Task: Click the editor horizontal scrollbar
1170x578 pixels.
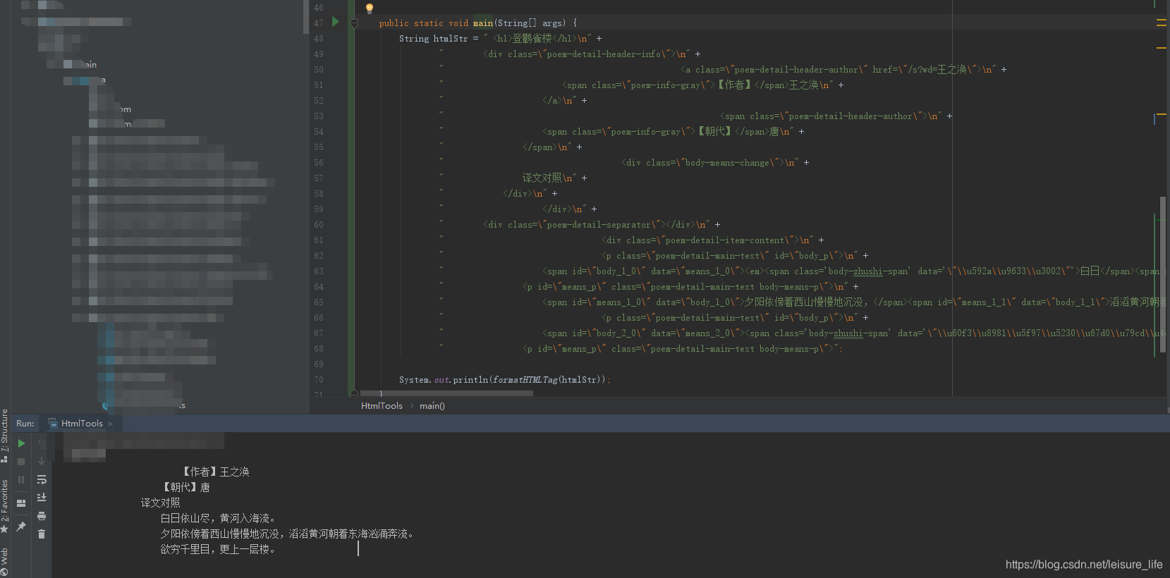Action: click(x=447, y=394)
